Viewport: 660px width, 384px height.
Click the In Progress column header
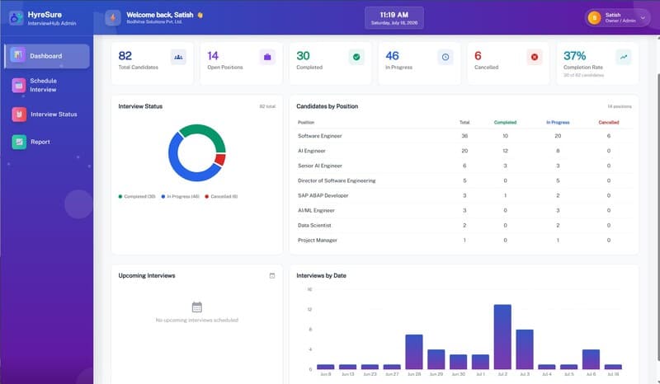point(558,123)
